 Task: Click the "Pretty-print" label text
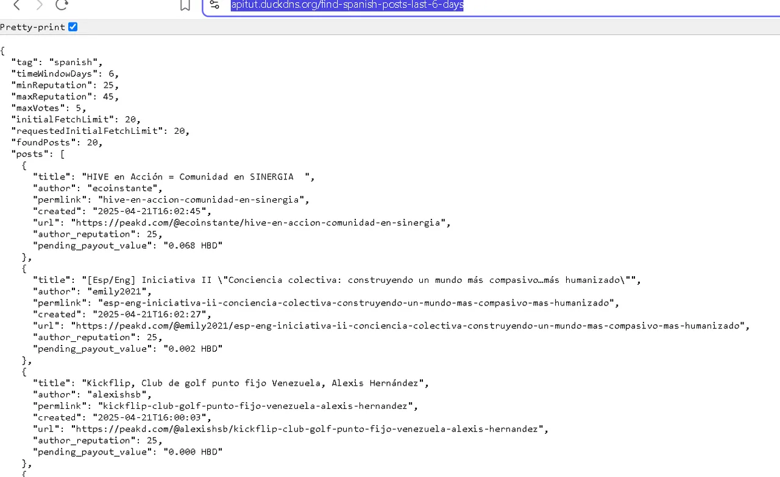33,27
